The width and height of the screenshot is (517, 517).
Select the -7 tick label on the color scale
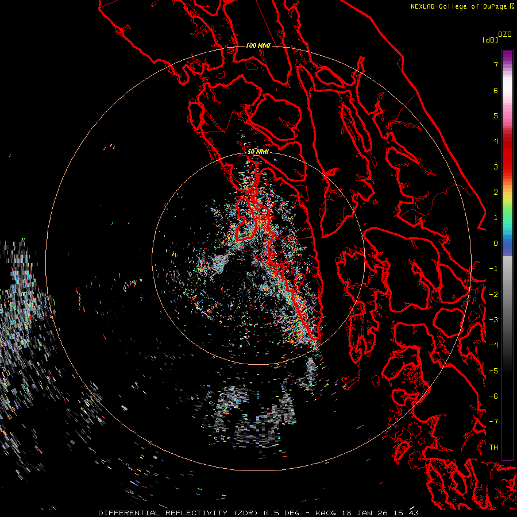[x=493, y=422]
